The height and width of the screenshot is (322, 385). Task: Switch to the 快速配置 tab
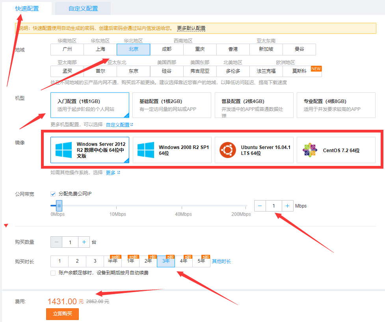[x=27, y=9]
